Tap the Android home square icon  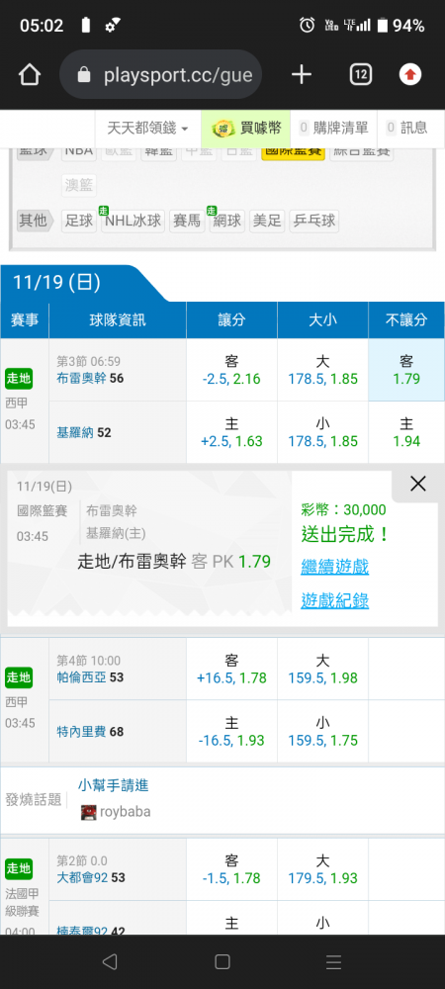tap(222, 961)
